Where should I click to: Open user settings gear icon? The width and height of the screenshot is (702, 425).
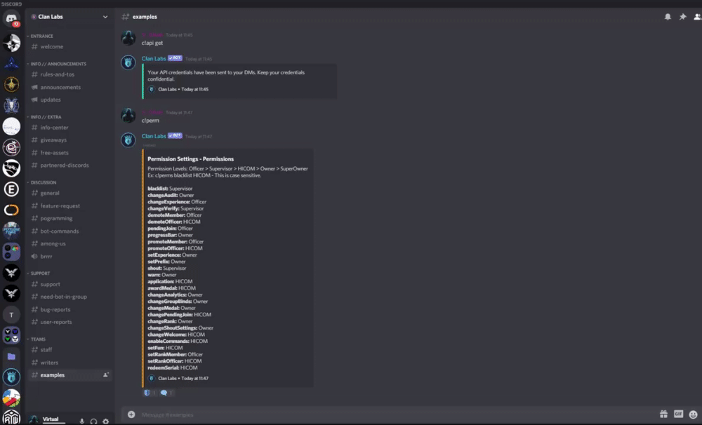[106, 421]
